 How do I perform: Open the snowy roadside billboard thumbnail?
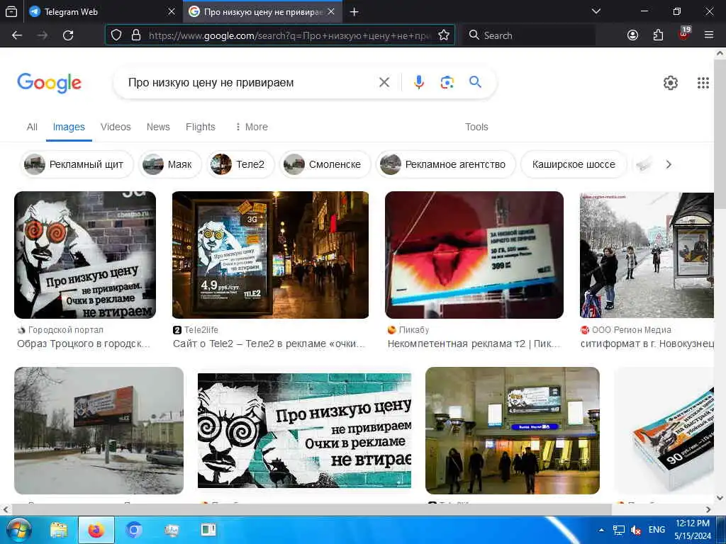click(x=99, y=431)
